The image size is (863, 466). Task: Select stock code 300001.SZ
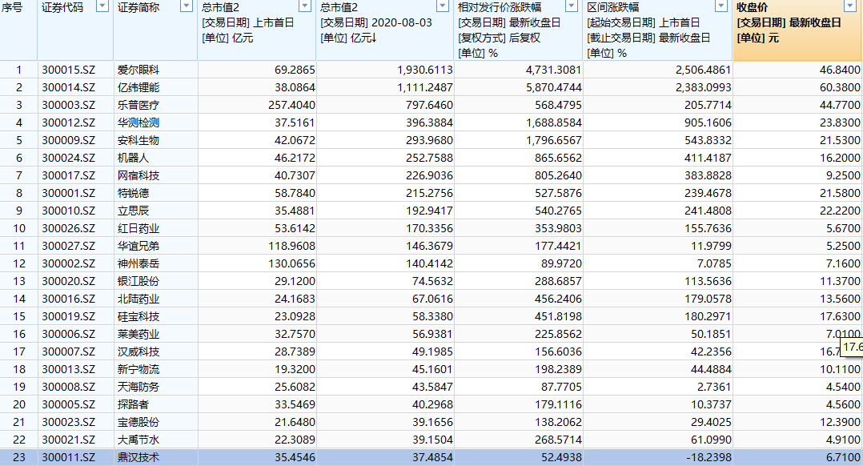pyautogui.click(x=68, y=193)
